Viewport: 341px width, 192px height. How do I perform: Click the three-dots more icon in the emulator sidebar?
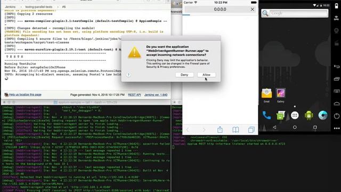point(337,129)
